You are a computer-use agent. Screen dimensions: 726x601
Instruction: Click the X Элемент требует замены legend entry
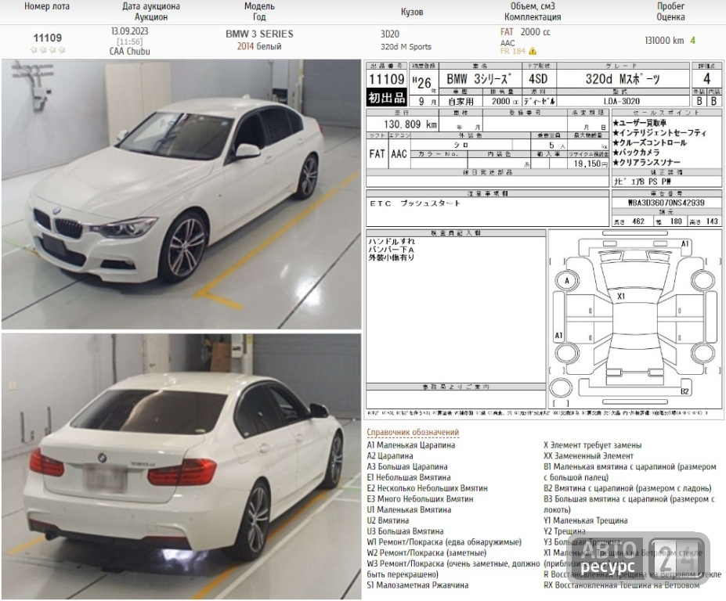pos(592,445)
